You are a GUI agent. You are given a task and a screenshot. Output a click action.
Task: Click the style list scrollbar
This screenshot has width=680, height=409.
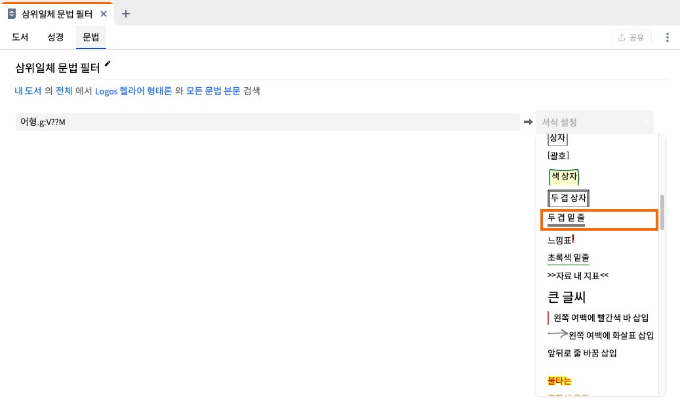point(662,212)
